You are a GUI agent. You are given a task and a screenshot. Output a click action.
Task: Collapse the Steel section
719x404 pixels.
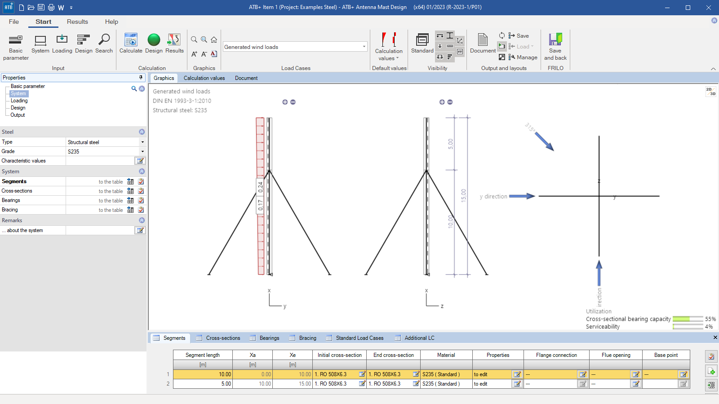142,132
